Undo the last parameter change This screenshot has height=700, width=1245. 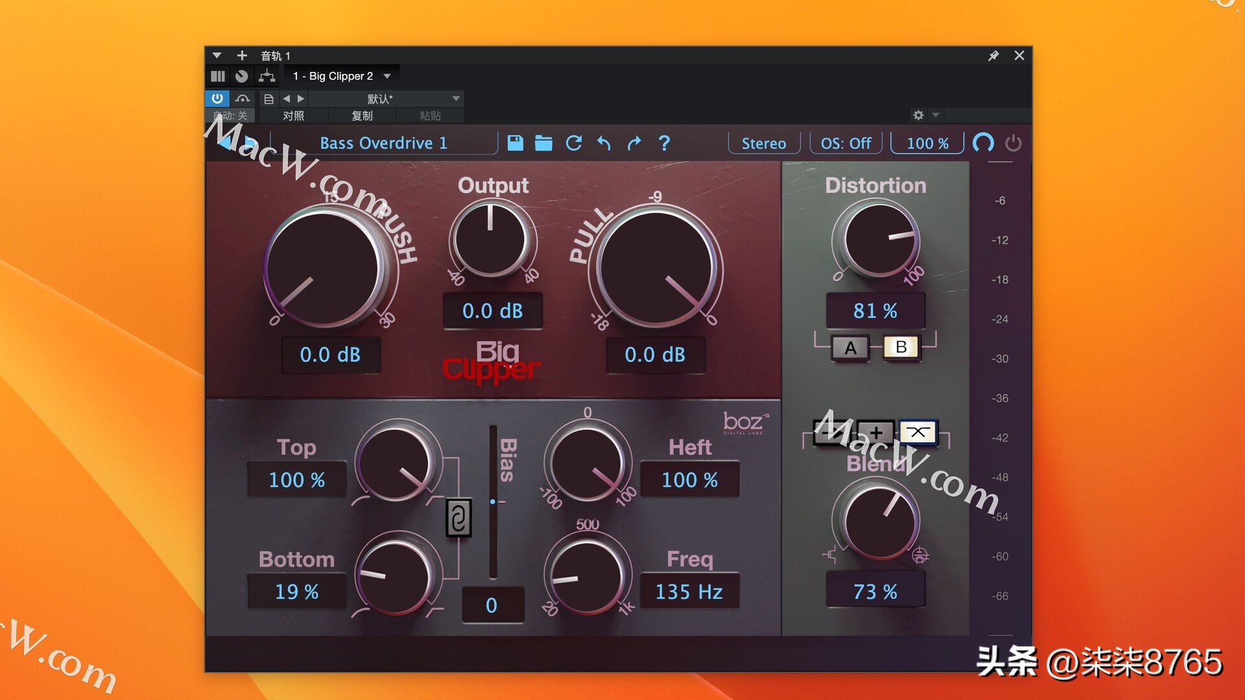point(603,143)
